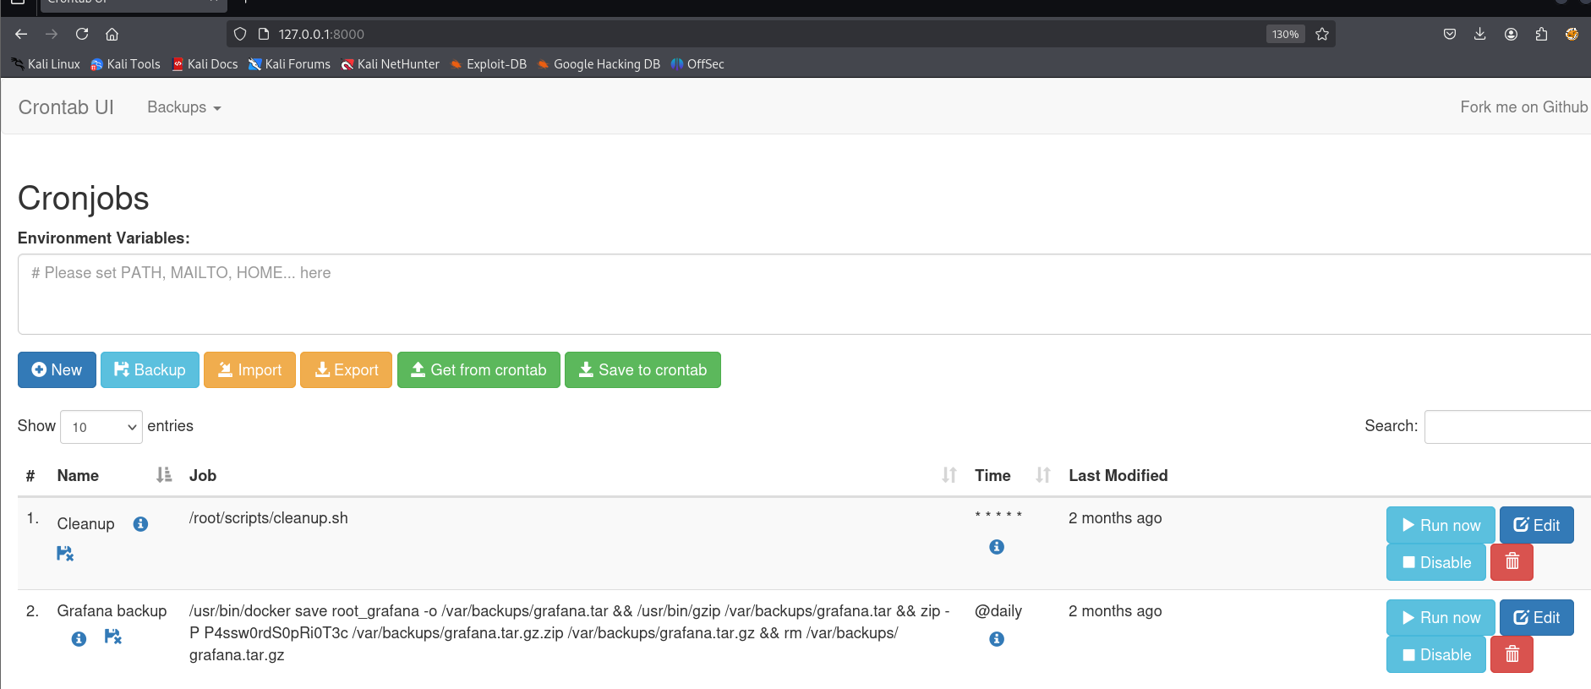This screenshot has width=1591, height=689.
Task: Open the Google Hacking DB bookmark
Action: pyautogui.click(x=599, y=64)
